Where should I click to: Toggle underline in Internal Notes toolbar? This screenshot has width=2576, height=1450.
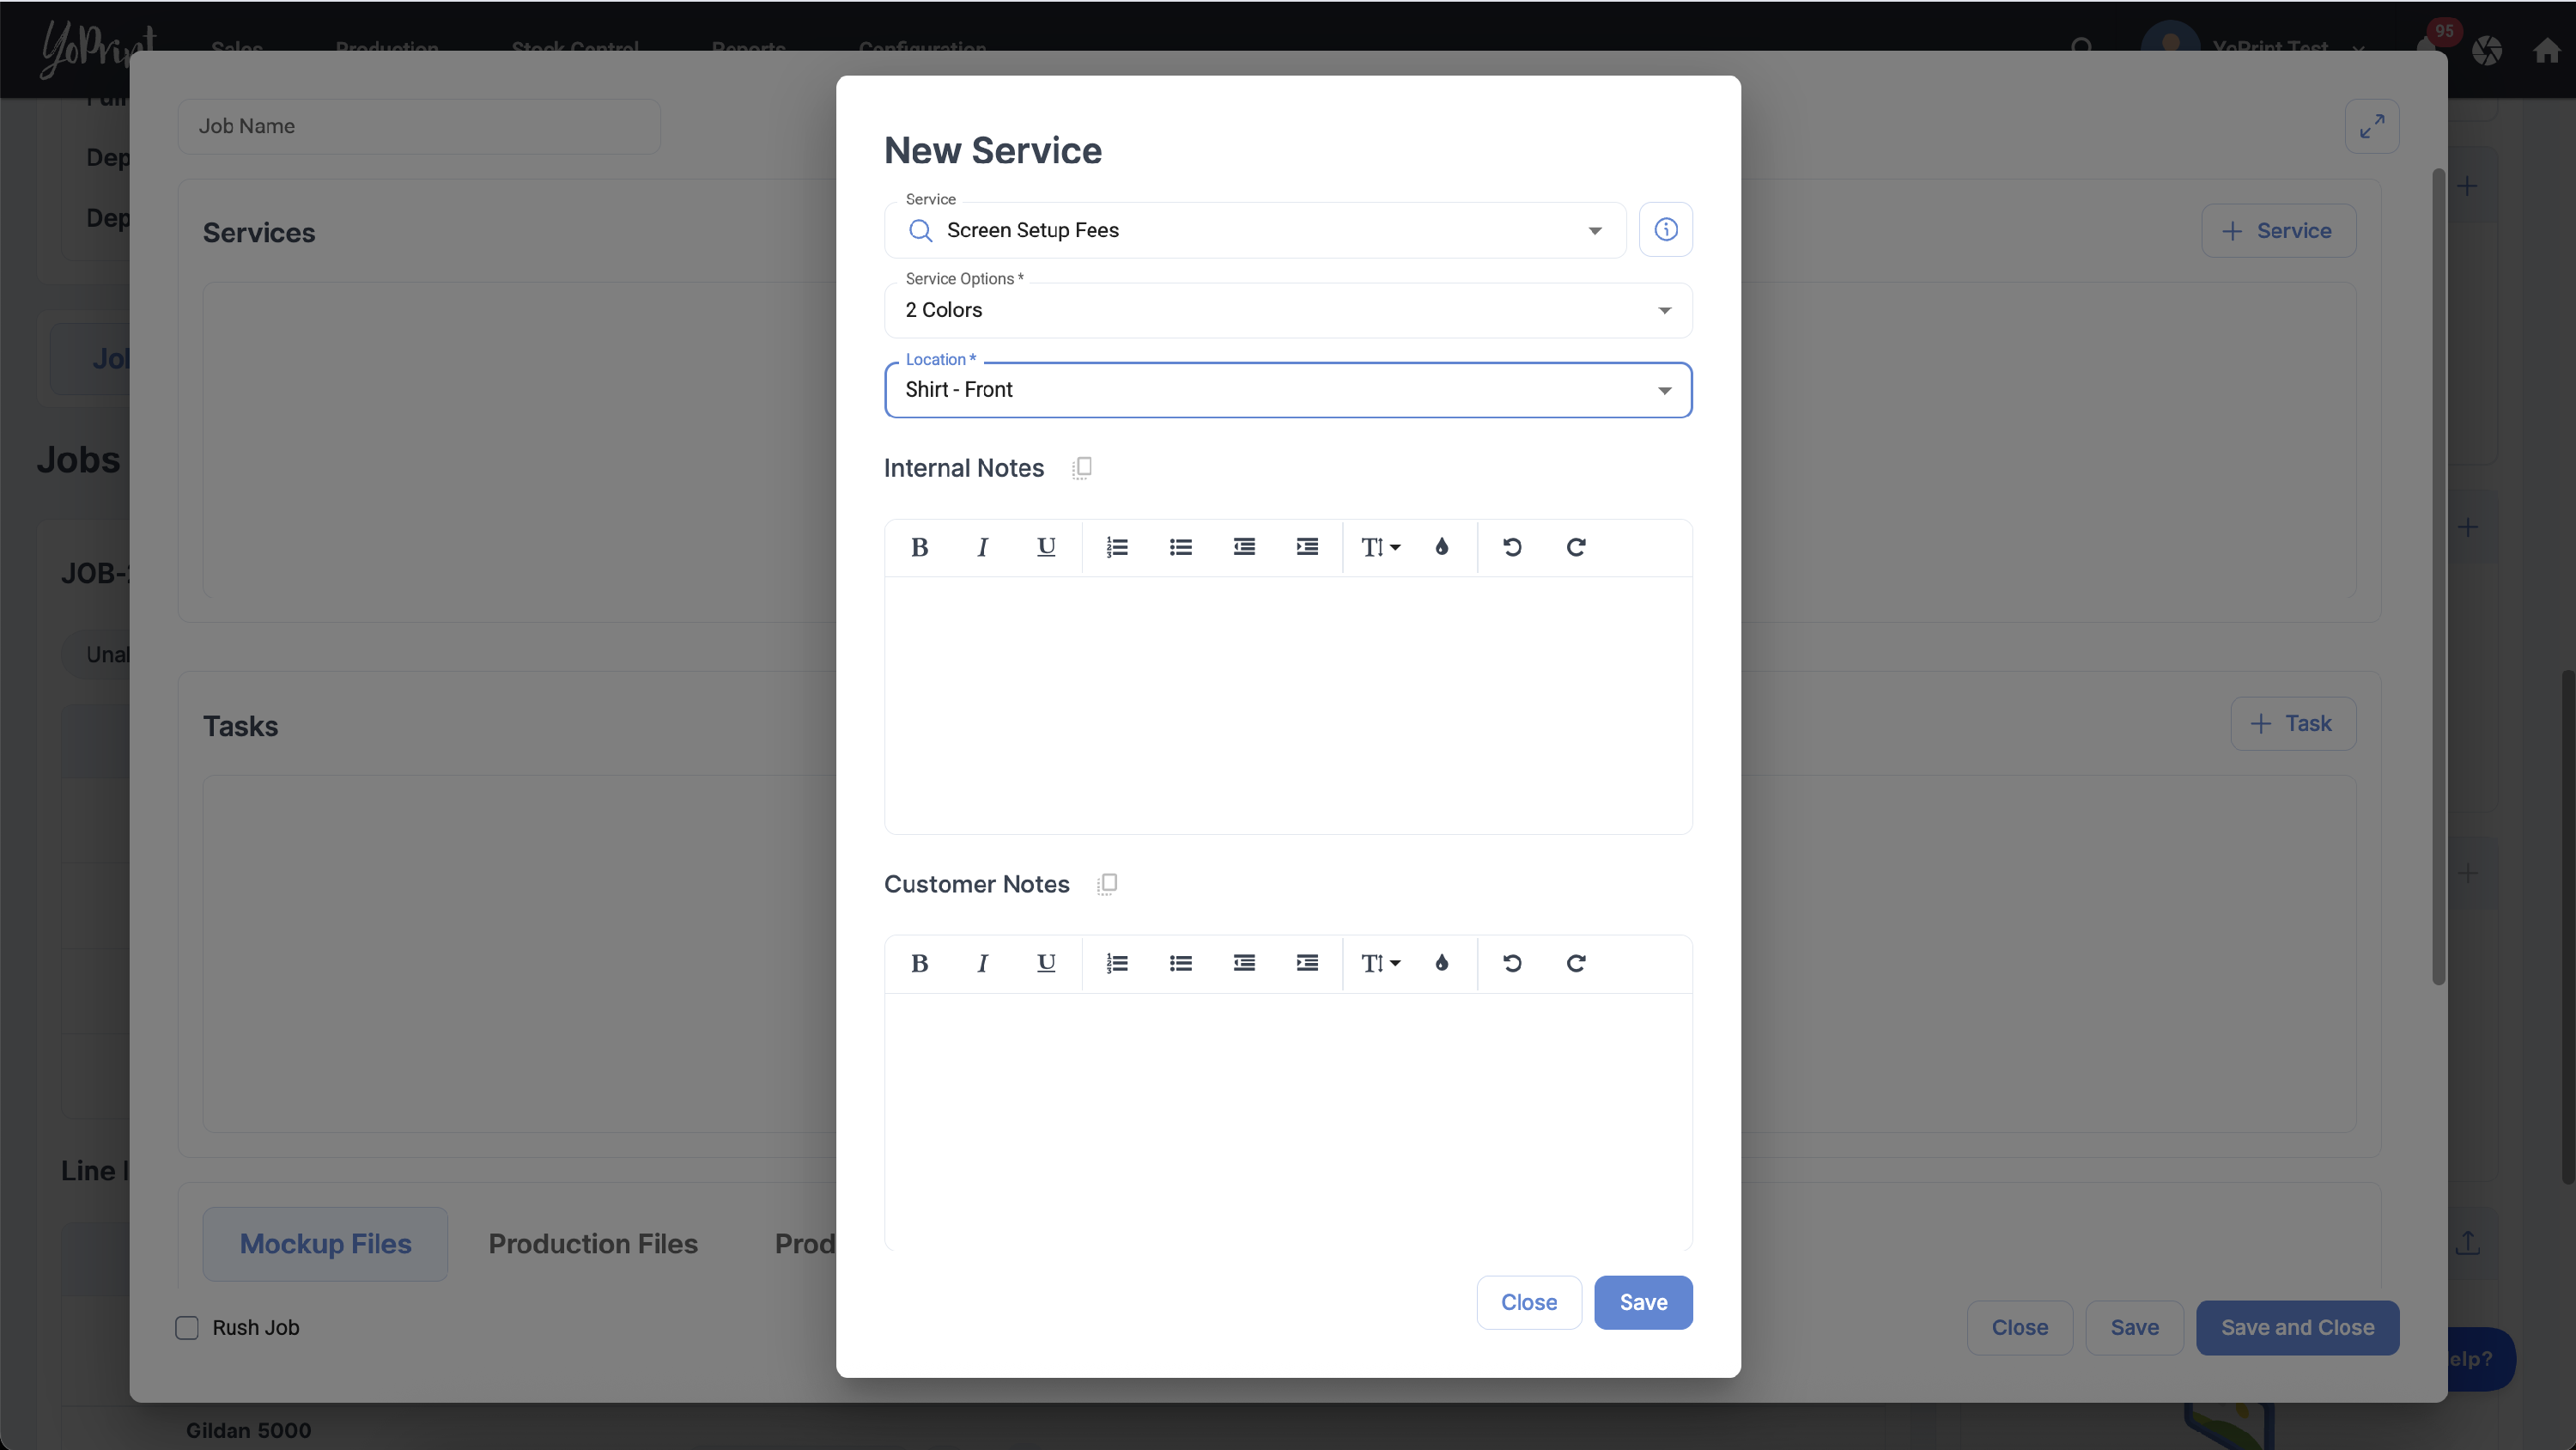click(1046, 547)
